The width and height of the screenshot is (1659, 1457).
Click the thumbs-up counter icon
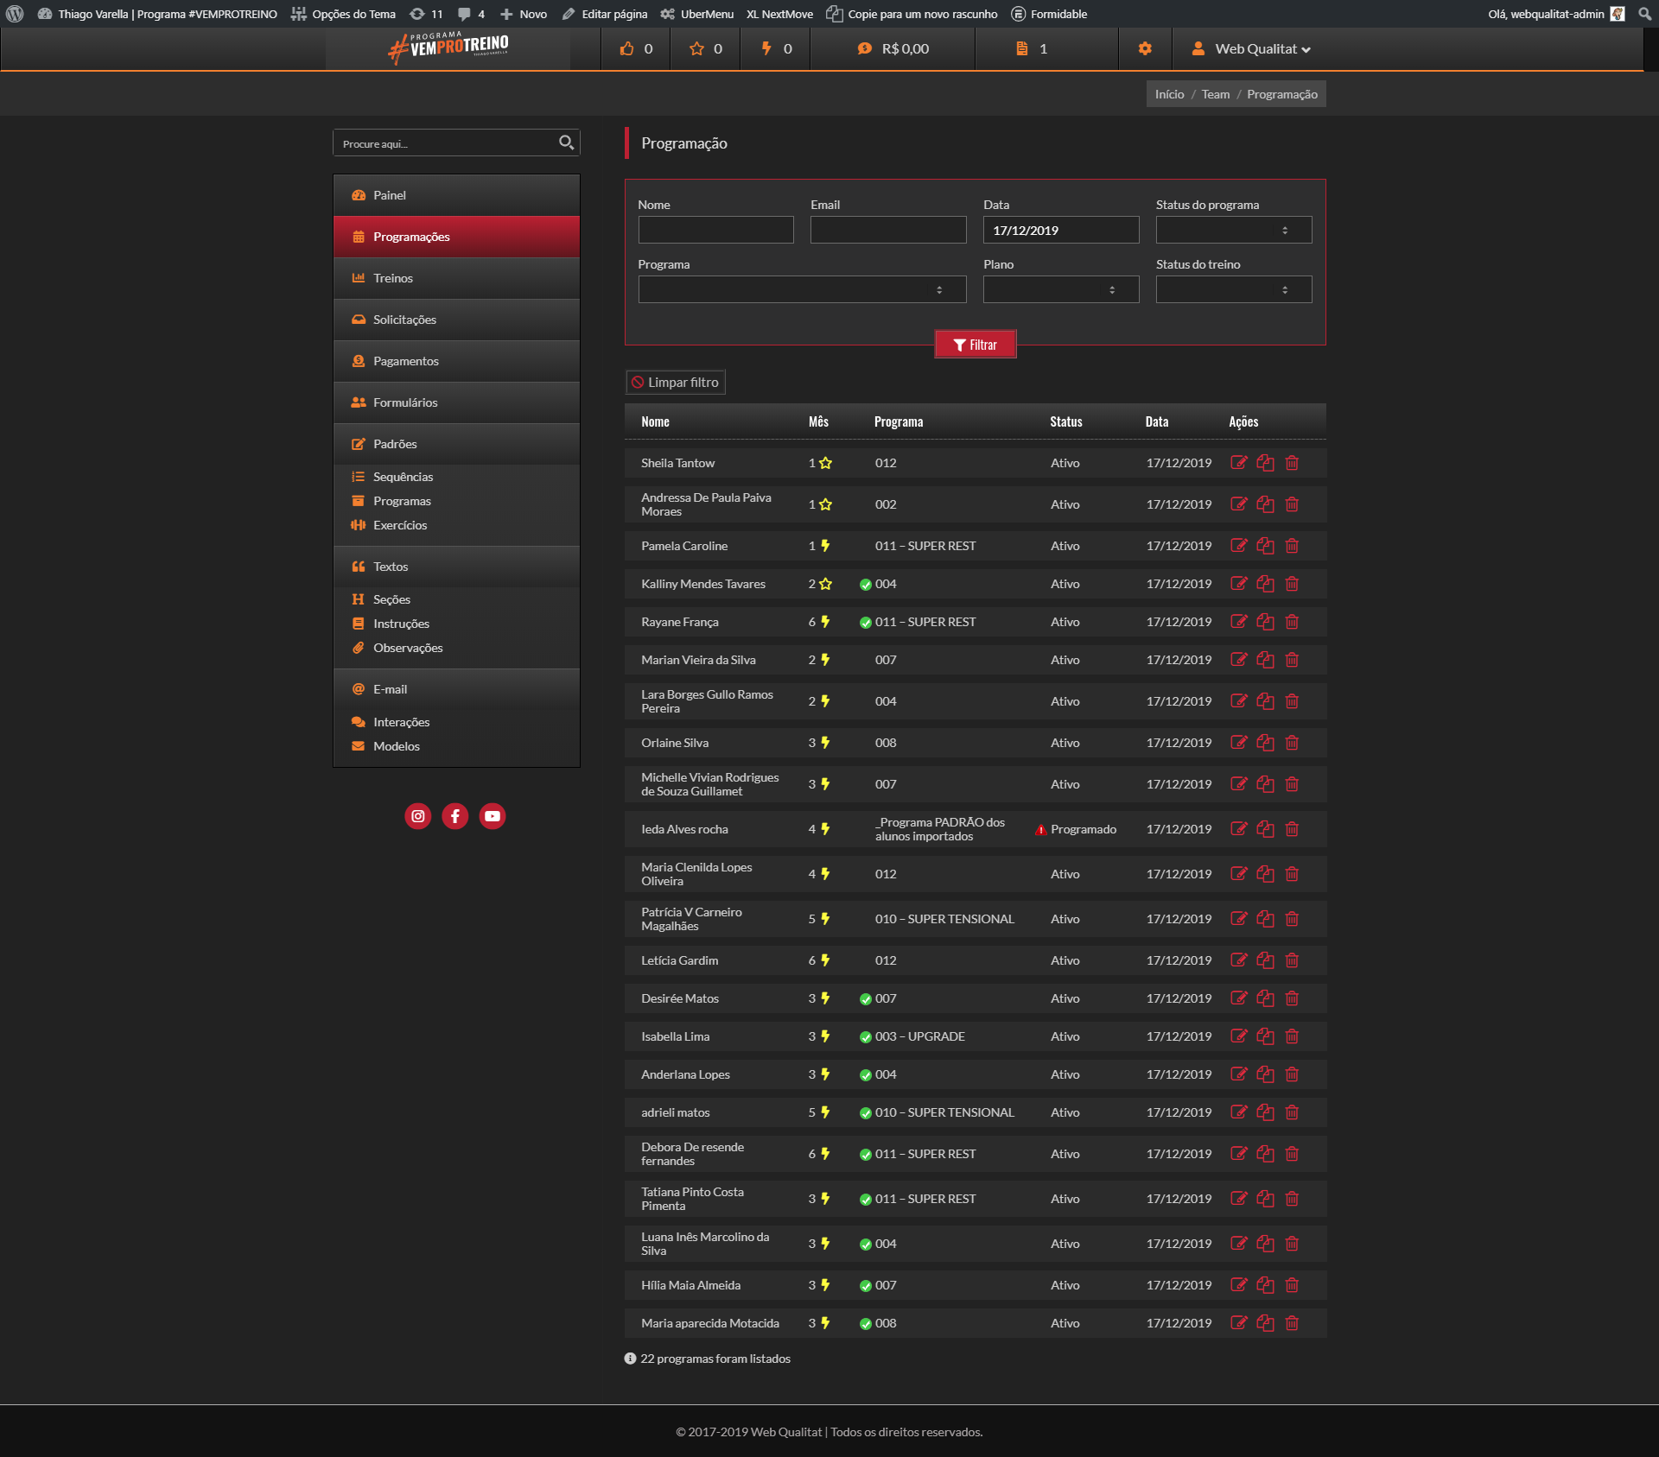tap(626, 49)
